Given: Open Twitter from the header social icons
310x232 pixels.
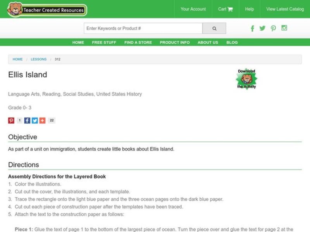Looking at the screenshot, I should tap(263, 28).
